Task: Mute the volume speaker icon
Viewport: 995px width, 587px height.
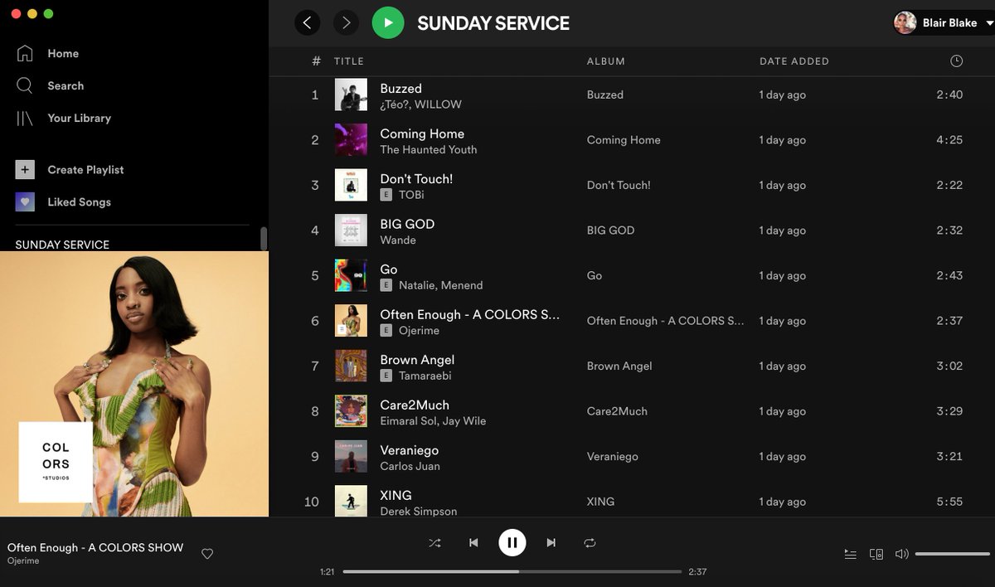Action: (901, 554)
